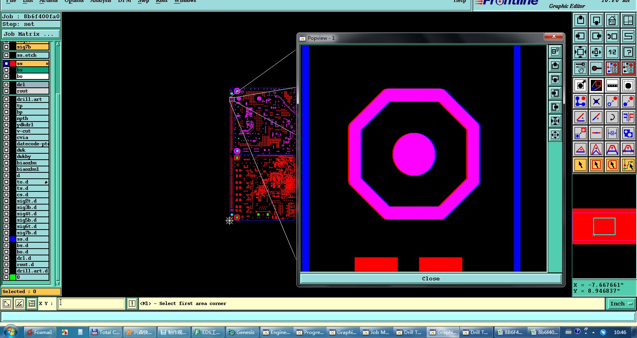Screen dimensions: 637x338
Task: Click the dimension spacing icon
Action: coord(612,133)
